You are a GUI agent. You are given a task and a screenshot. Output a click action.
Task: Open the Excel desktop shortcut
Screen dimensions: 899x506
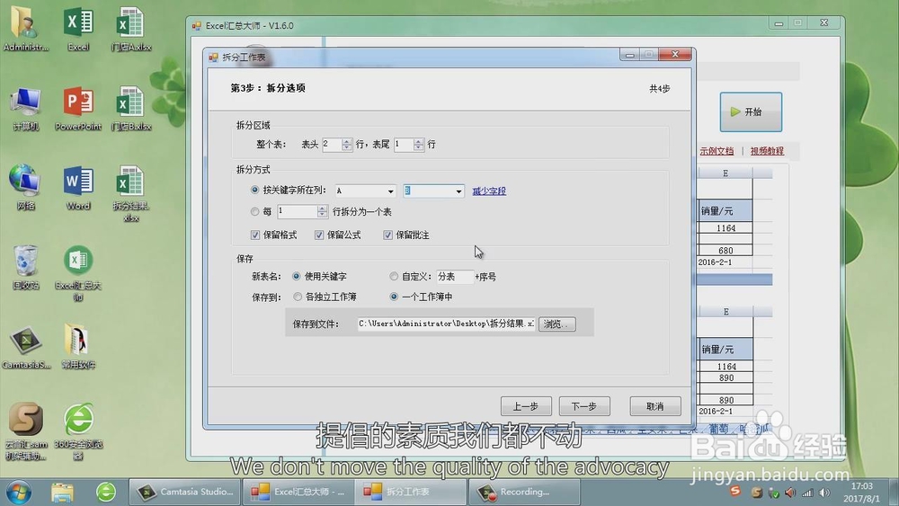[78, 30]
